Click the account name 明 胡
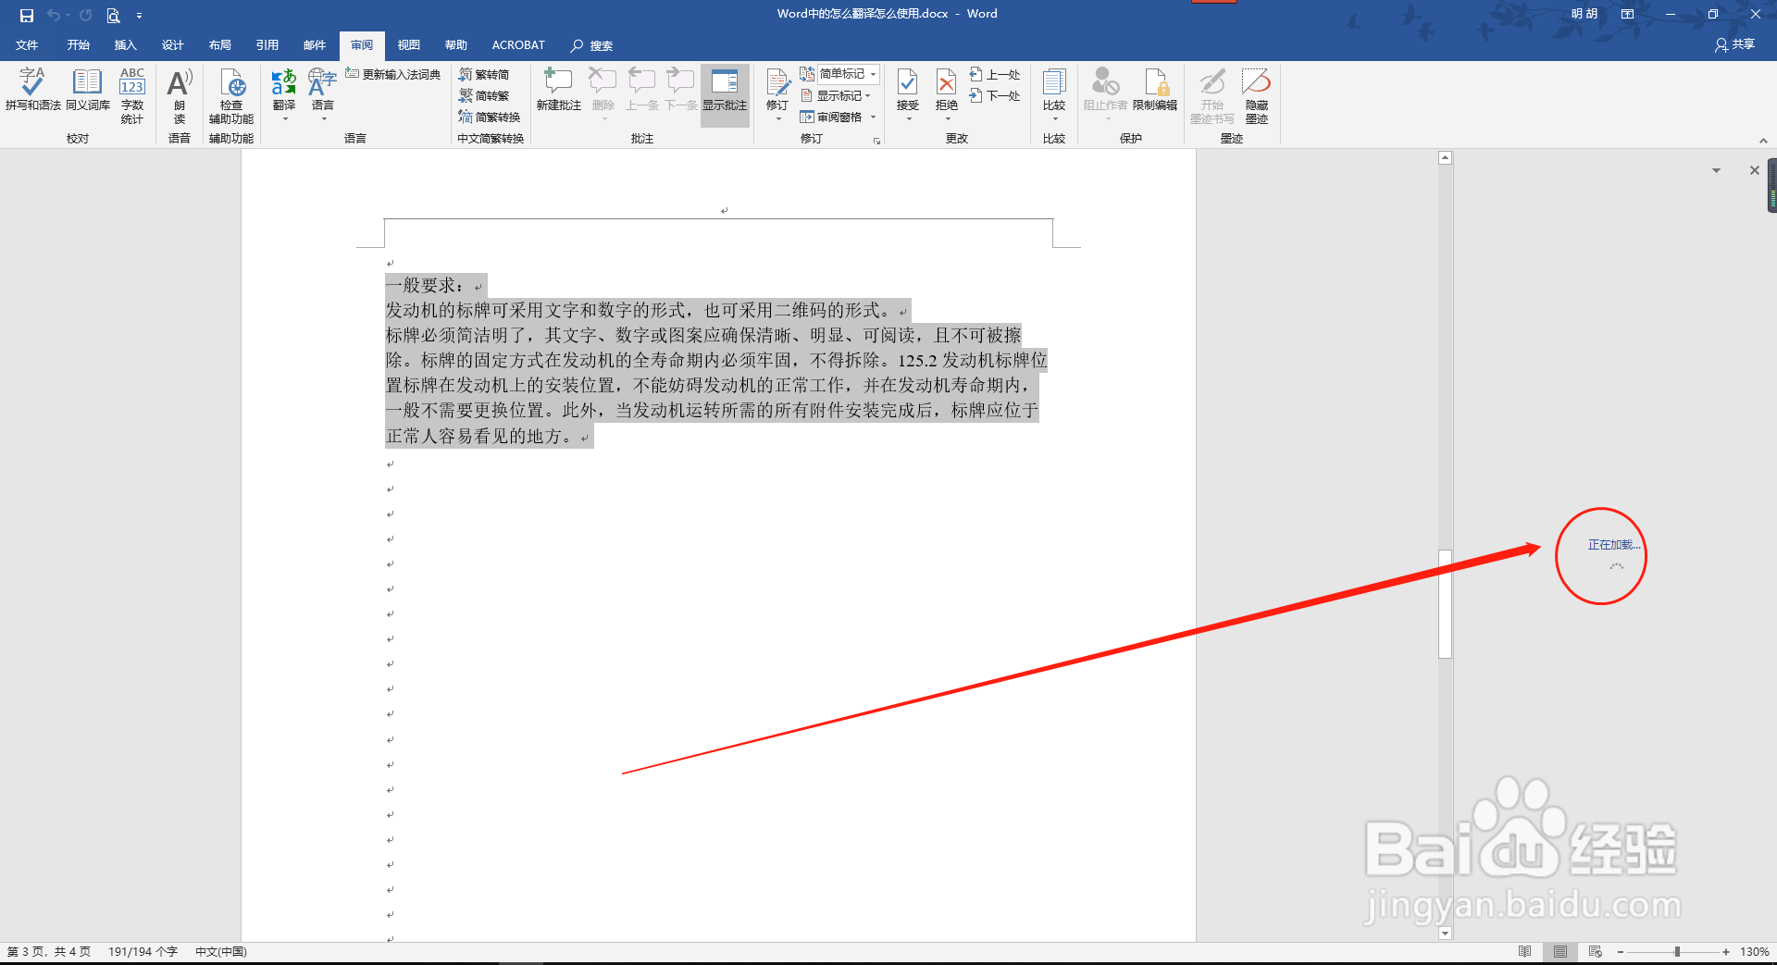1777x965 pixels. pos(1584,14)
